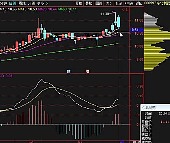Image resolution: width=170 pixels, height=143 pixels.
Task: Click the purple marker next to 11.30
Action: pos(113,12)
